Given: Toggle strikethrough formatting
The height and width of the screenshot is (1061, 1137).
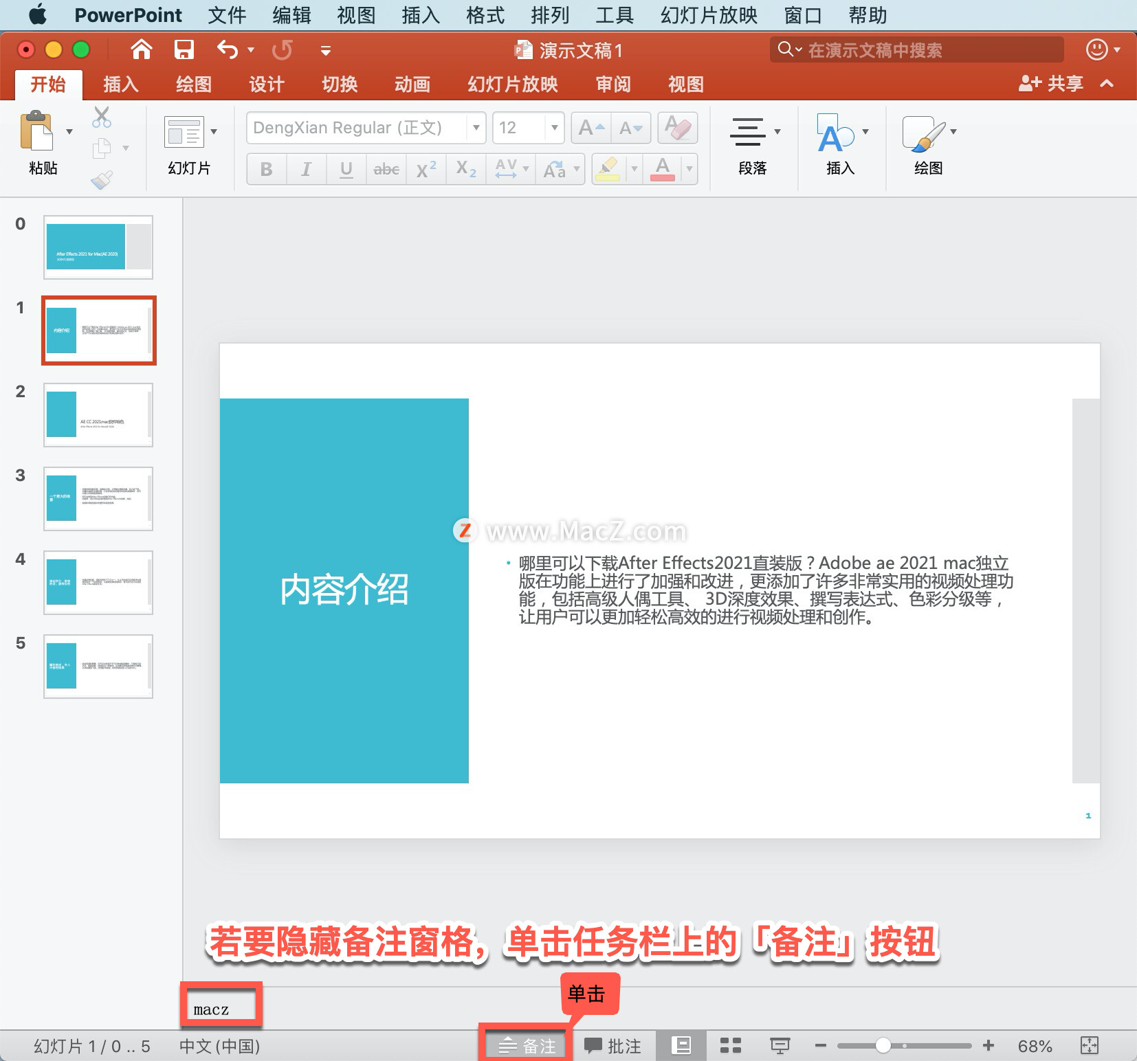Looking at the screenshot, I should pyautogui.click(x=386, y=169).
